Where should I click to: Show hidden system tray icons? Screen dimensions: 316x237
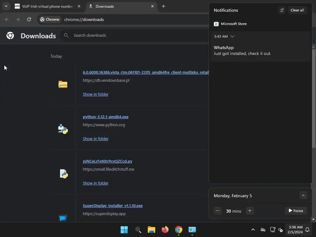point(253,230)
